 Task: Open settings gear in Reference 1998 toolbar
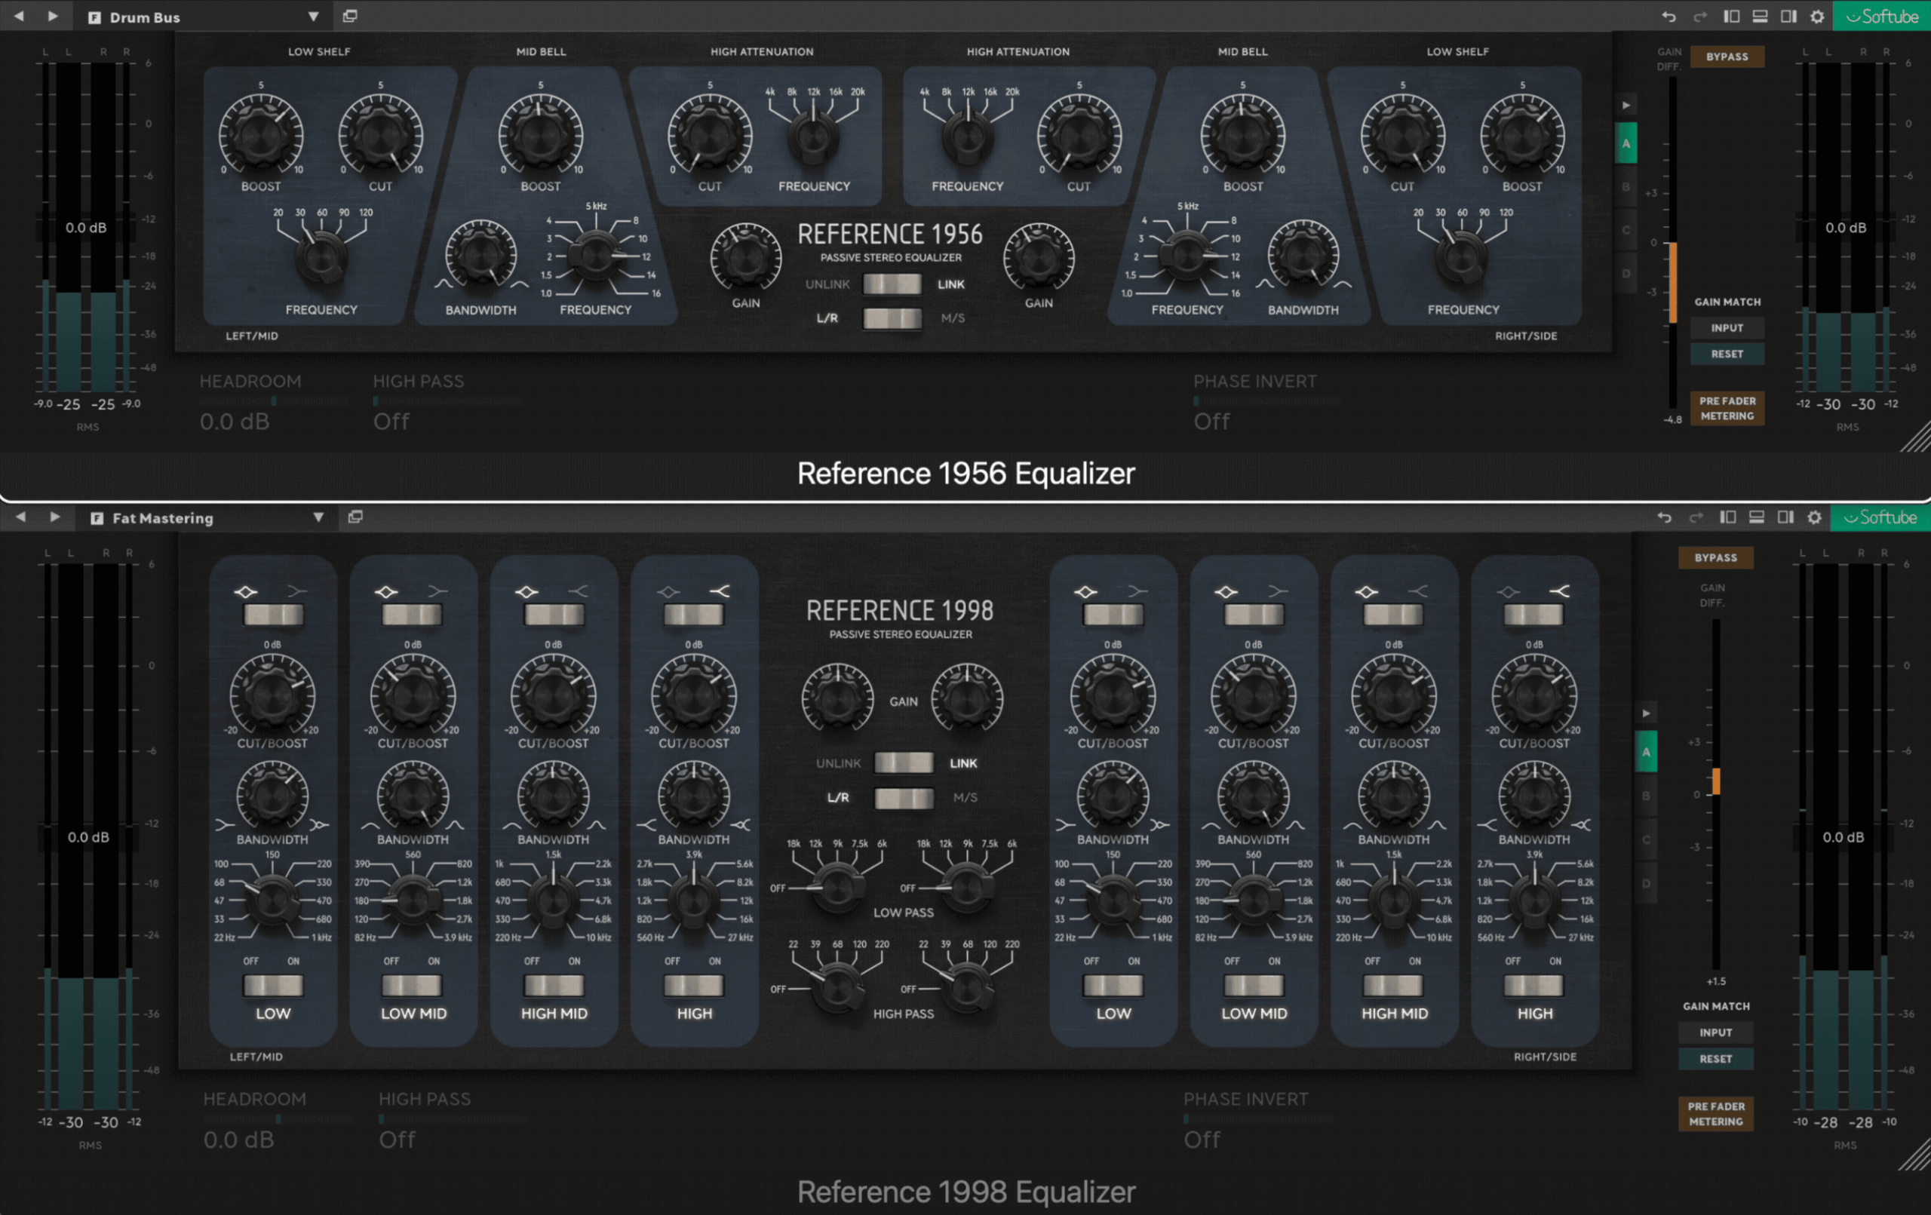pyautogui.click(x=1814, y=517)
